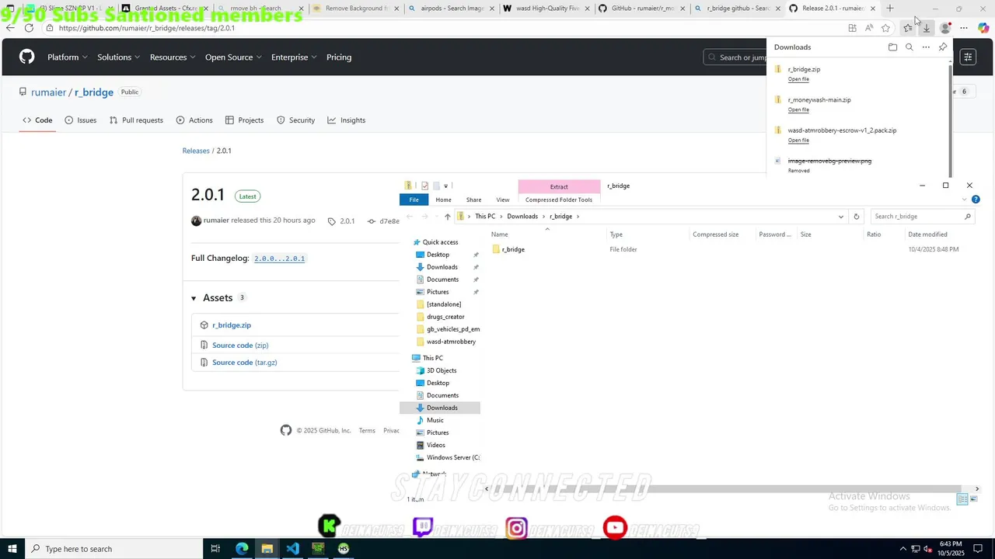This screenshot has height=559, width=995.
Task: Go to Releases breadcrumb link
Action: [196, 151]
